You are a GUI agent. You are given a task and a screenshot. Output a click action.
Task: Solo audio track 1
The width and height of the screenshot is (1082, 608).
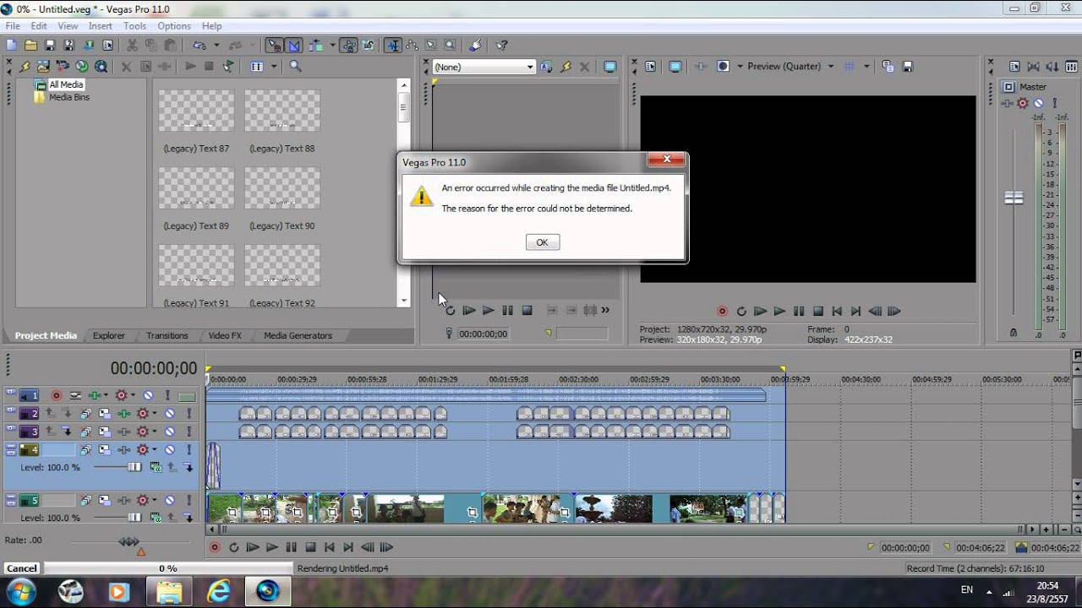tap(167, 395)
